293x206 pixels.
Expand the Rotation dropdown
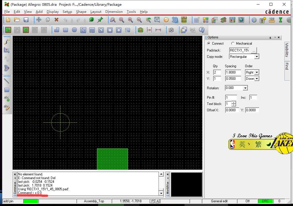tap(245, 88)
